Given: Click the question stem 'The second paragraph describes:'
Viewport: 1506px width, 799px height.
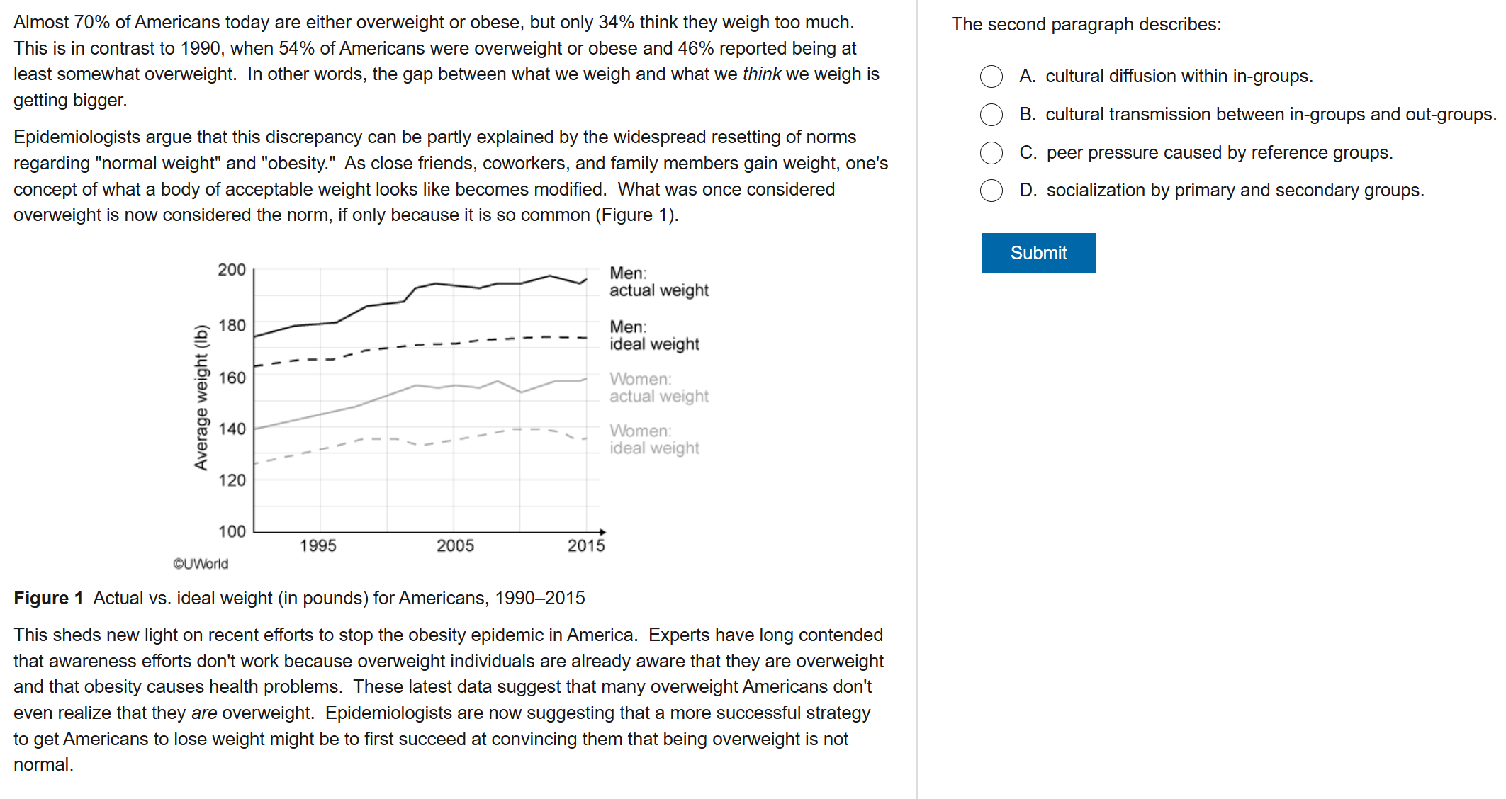Looking at the screenshot, I should click(1086, 25).
